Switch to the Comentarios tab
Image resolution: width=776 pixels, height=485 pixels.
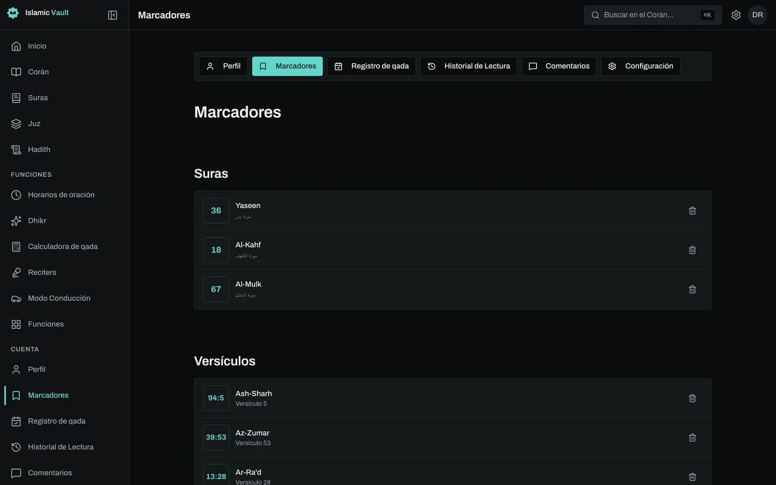(559, 66)
